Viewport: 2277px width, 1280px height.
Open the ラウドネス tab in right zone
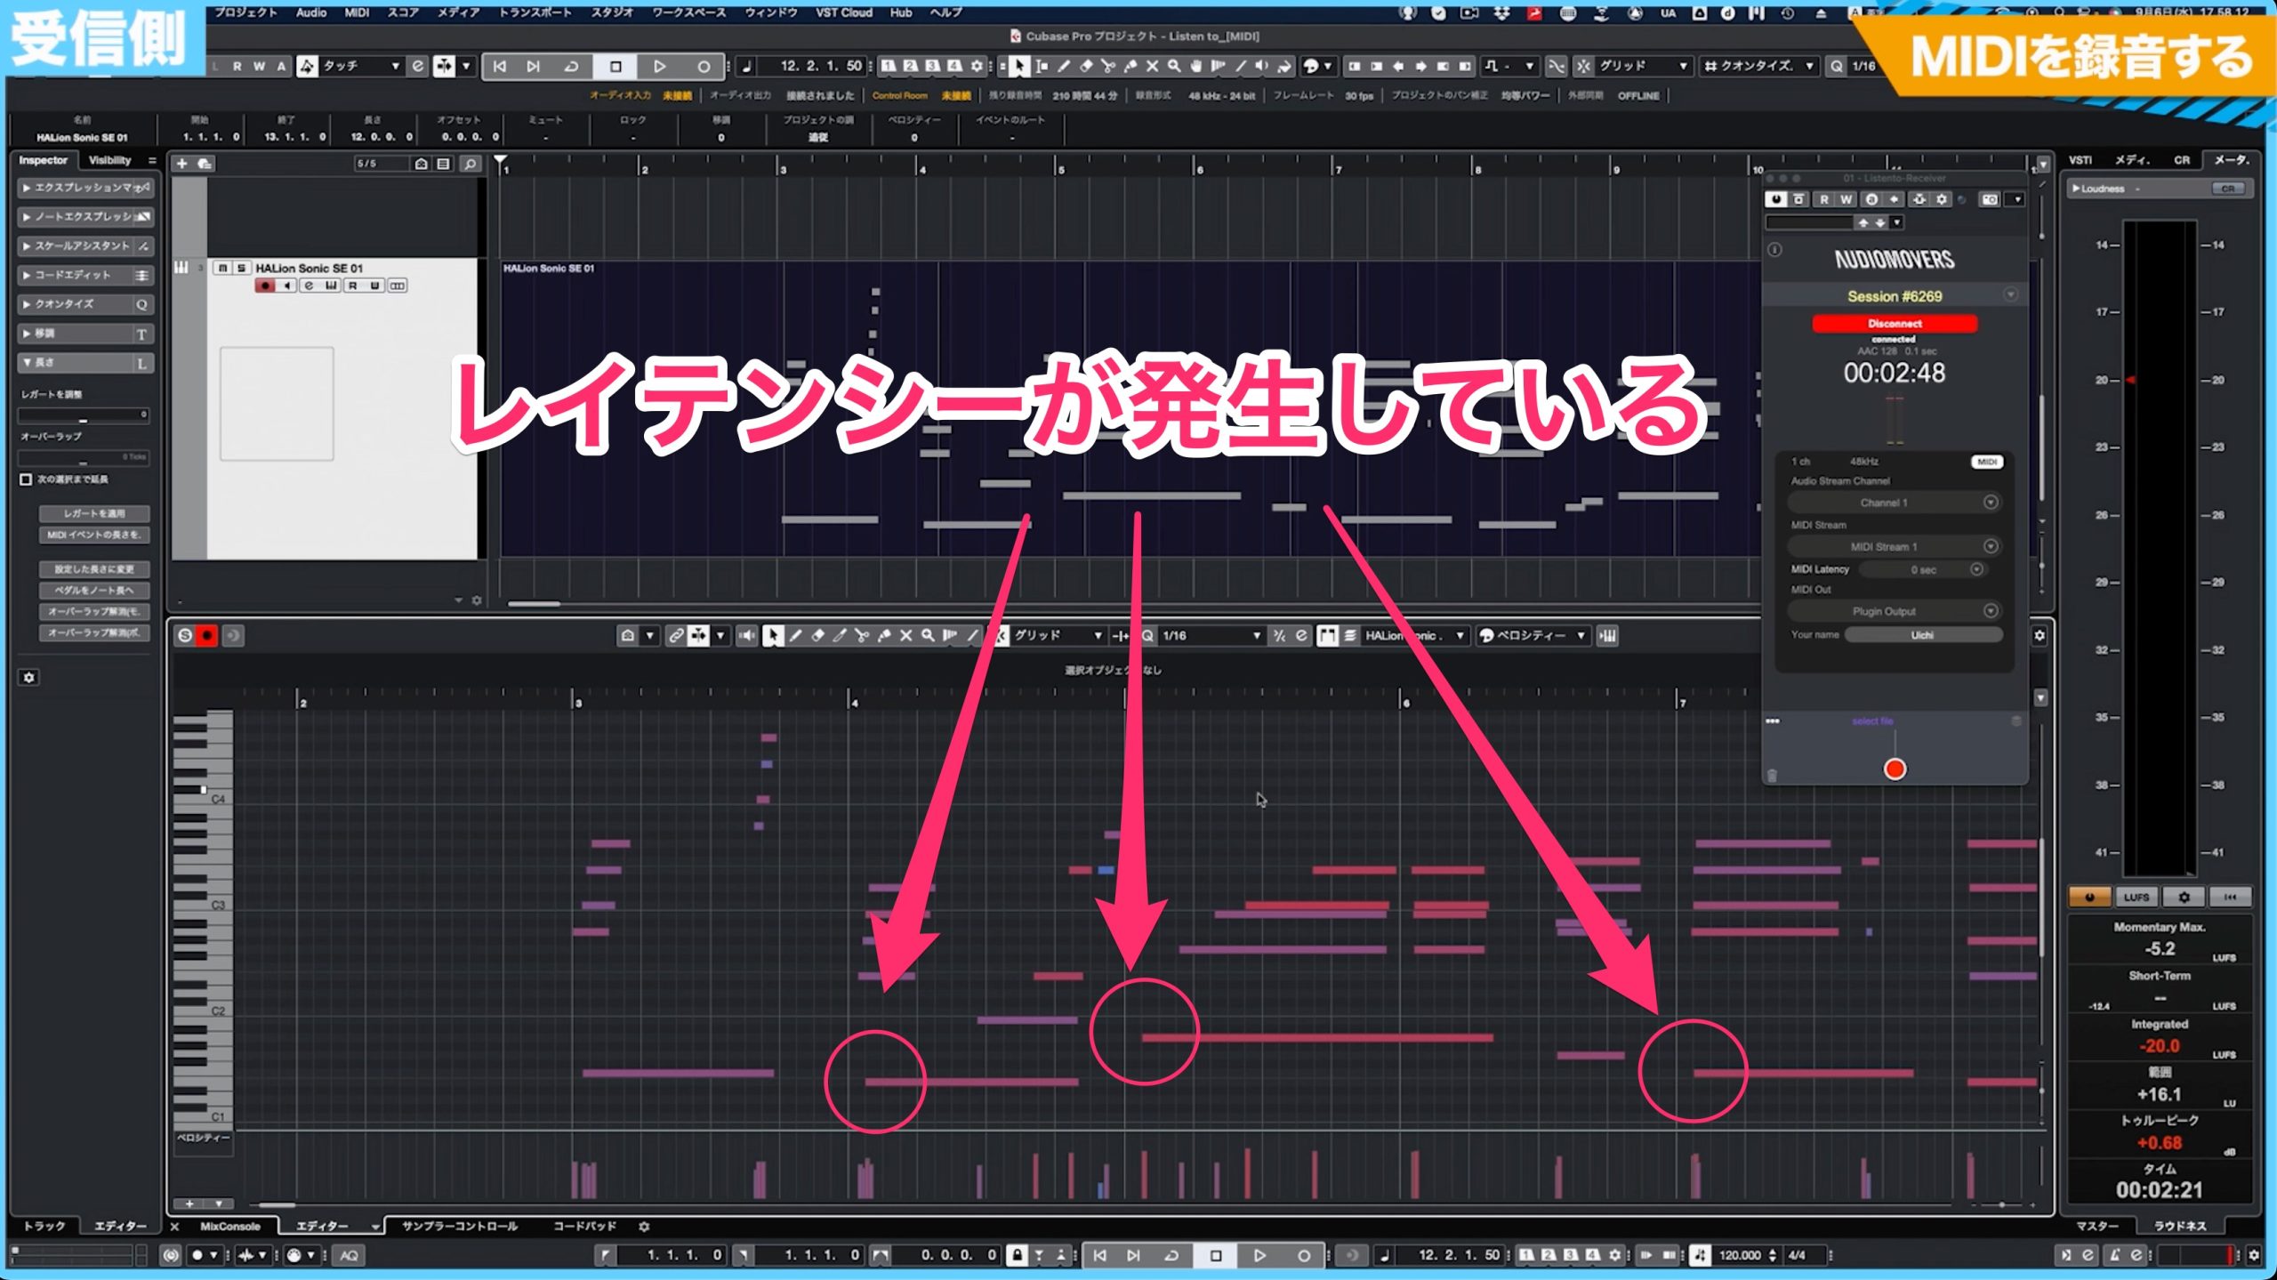[x=2180, y=1227]
